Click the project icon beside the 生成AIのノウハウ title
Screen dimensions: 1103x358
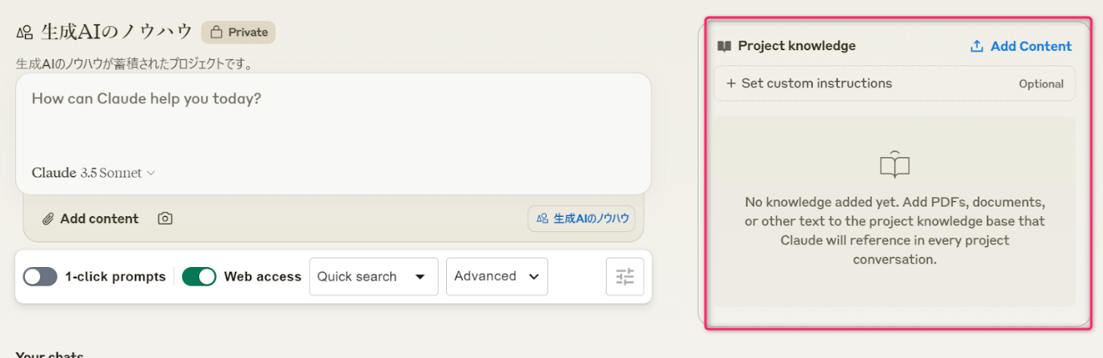[25, 33]
